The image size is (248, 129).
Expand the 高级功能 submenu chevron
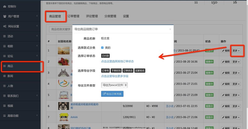pyautogui.click(x=37, y=115)
